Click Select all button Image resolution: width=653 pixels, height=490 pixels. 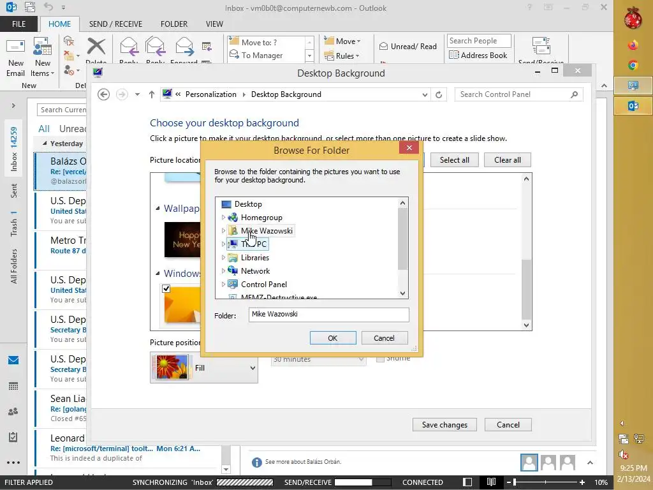coord(454,160)
